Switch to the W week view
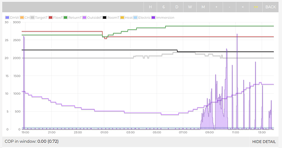This screenshot has height=148, width=282. (190, 7)
